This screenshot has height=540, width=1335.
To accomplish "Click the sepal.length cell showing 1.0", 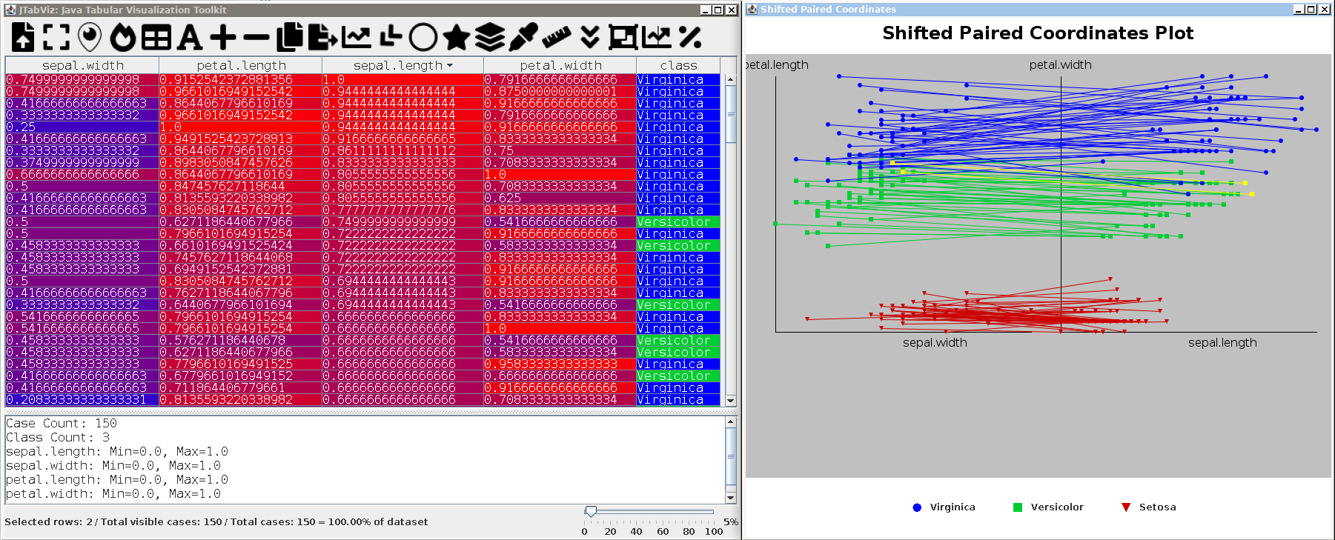I will coord(403,79).
